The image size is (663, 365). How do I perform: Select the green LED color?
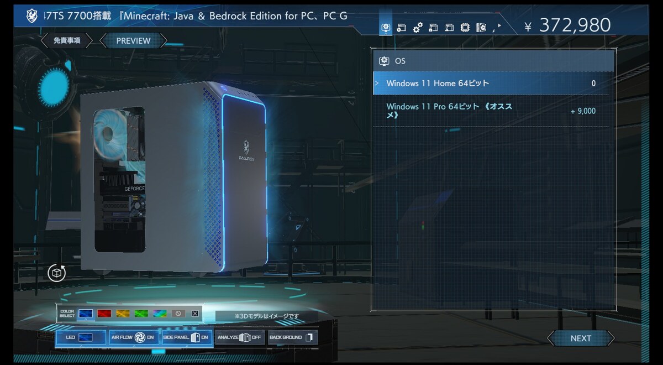click(x=141, y=314)
